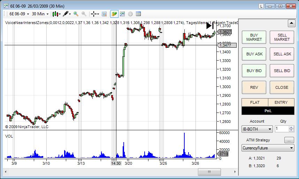
Task: Toggle the Chart Trader money icon
Action: coord(114,14)
